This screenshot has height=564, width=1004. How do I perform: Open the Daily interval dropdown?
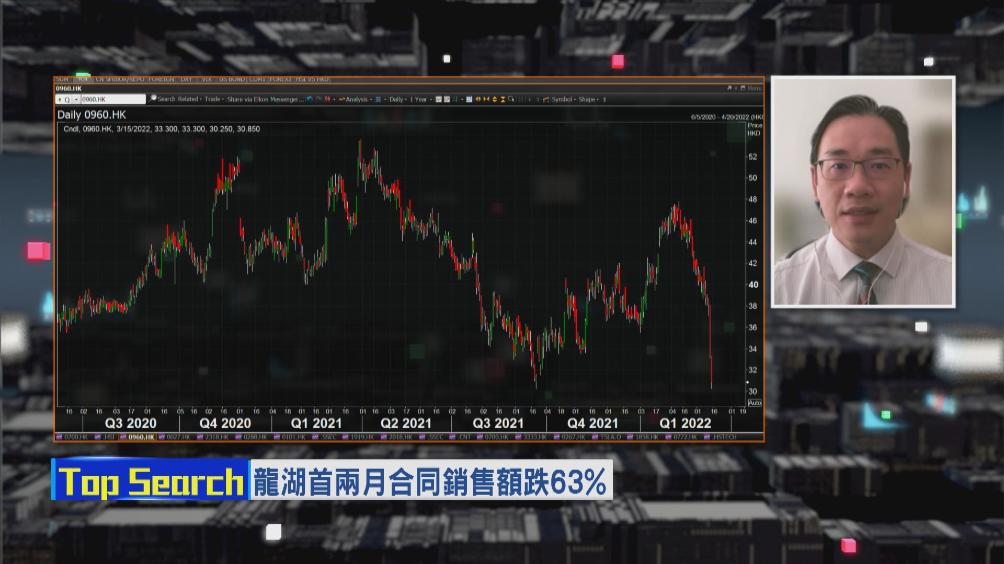click(396, 99)
